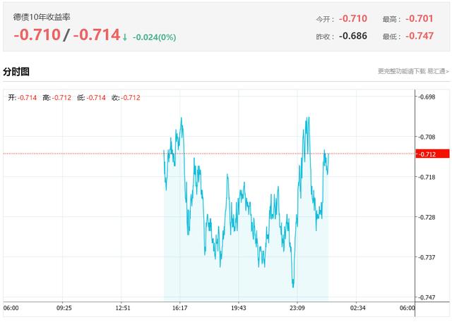Click the -0.698 y-axis label
Screen dimensions: 452x322
coord(427,97)
